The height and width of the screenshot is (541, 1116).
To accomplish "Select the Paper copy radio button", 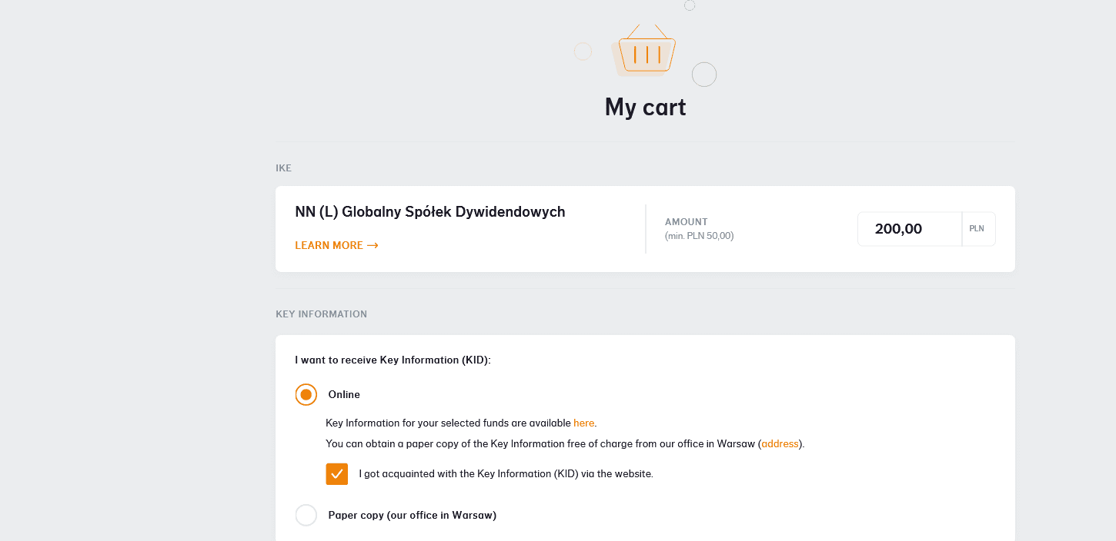I will pos(306,515).
